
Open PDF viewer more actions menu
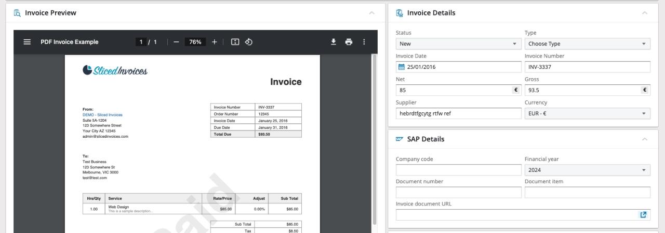pyautogui.click(x=364, y=42)
